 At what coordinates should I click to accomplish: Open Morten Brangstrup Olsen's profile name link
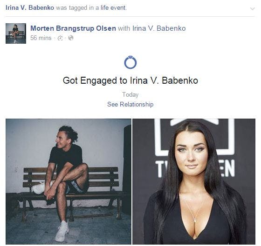pos(73,28)
